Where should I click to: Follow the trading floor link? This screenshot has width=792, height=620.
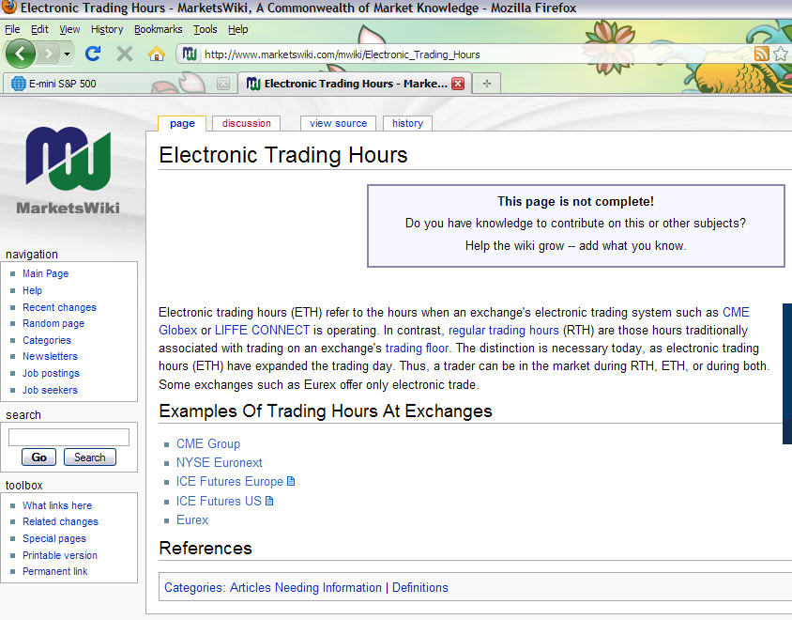417,349
